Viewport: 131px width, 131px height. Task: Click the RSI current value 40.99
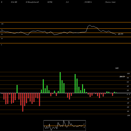pyautogui.click(x=121, y=34)
